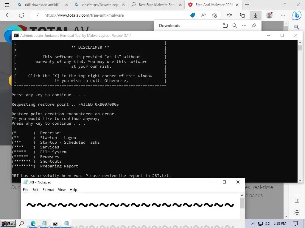Open a new browser tab

247,5
